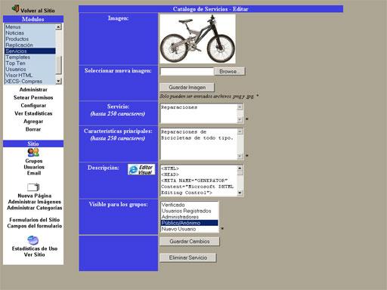The height and width of the screenshot is (290, 387).
Task: Select Público/Anónimo group
Action: [x=190, y=223]
